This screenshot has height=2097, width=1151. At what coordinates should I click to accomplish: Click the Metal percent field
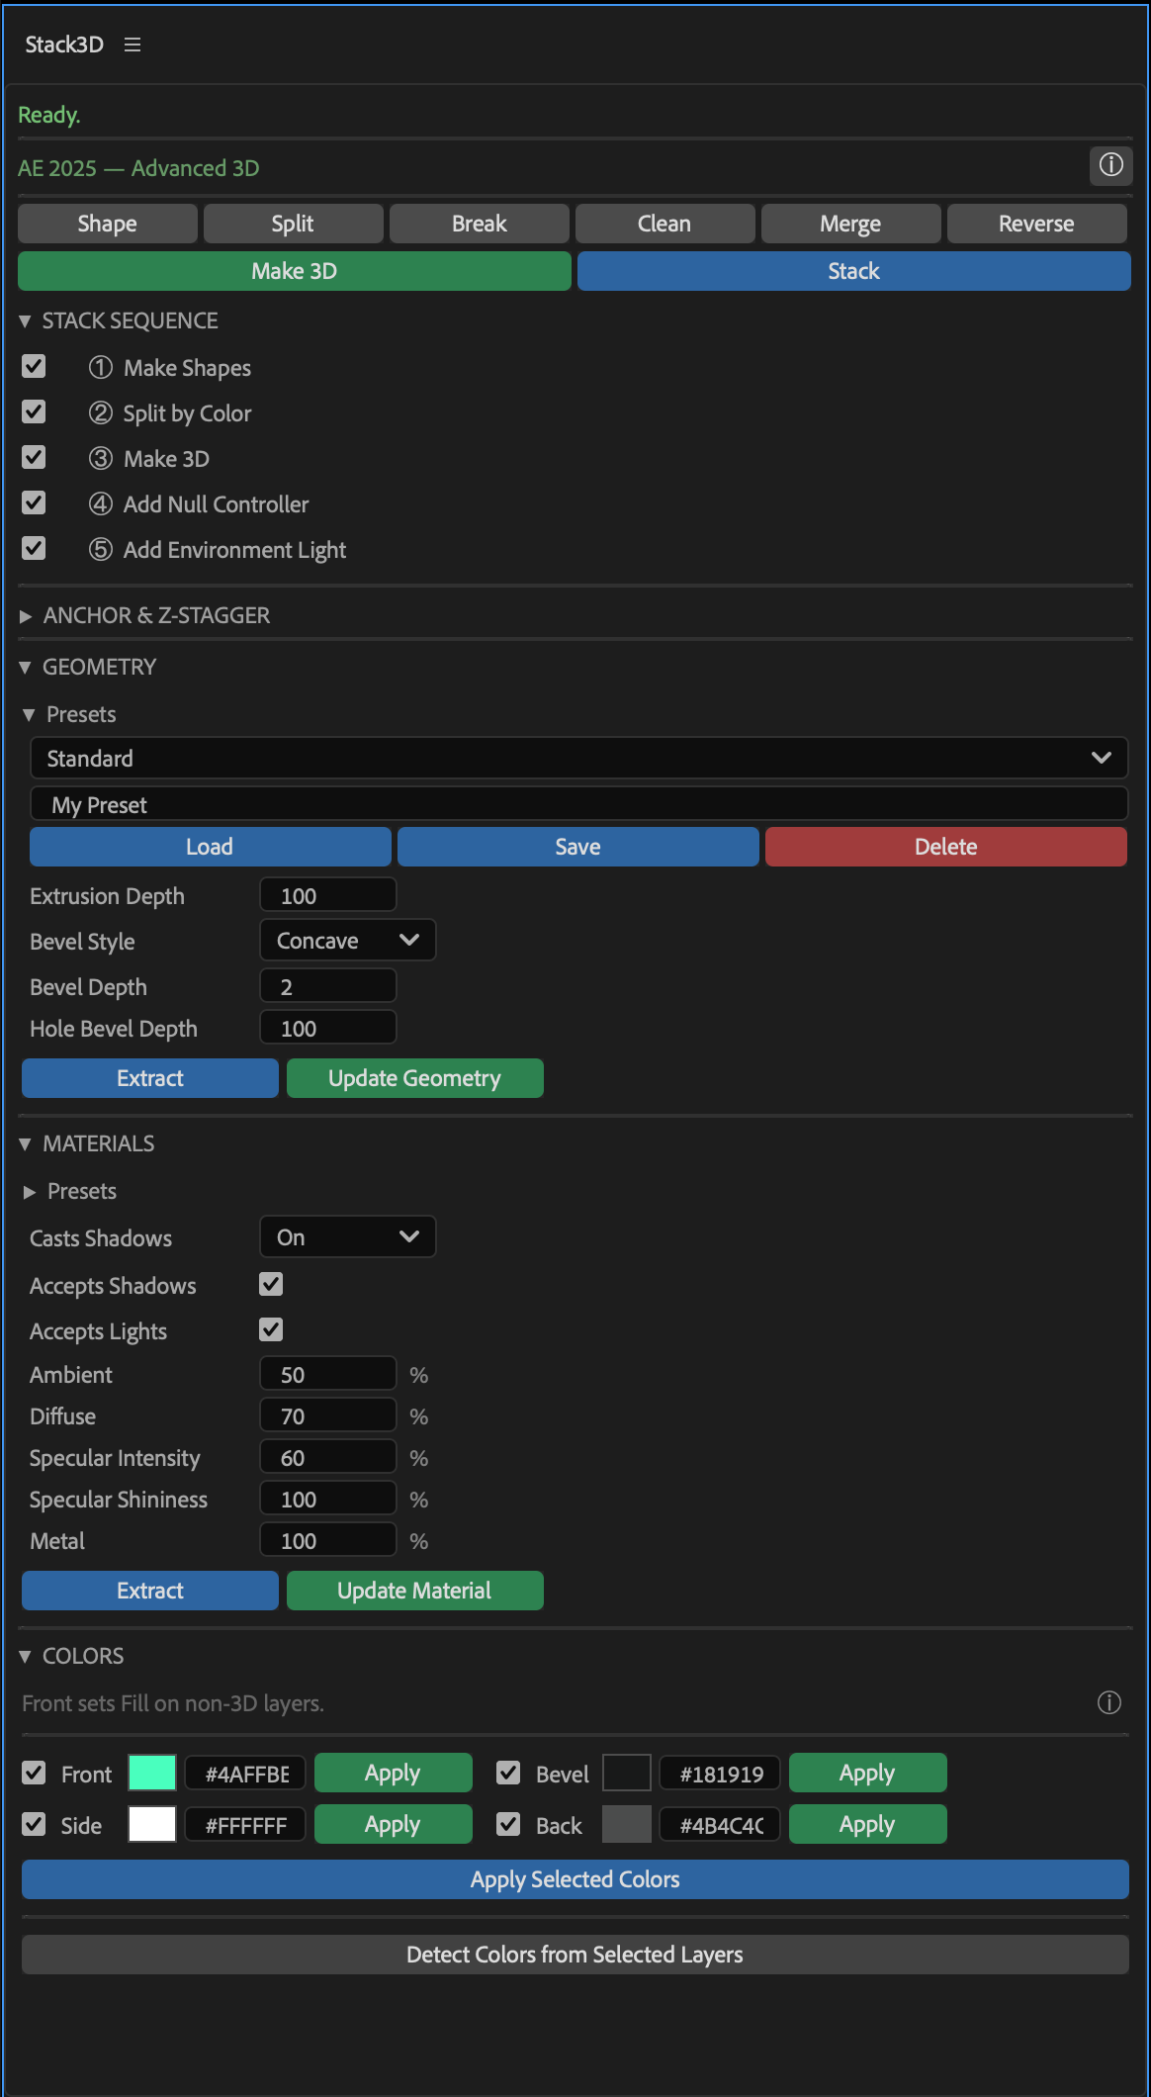coord(328,1540)
